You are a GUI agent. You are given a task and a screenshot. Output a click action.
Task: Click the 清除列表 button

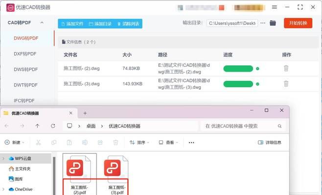click(128, 24)
